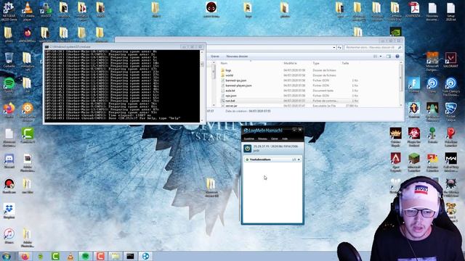The height and width of the screenshot is (261, 465).
Task: Open the Explorer view options dropdown
Action: pos(381,57)
